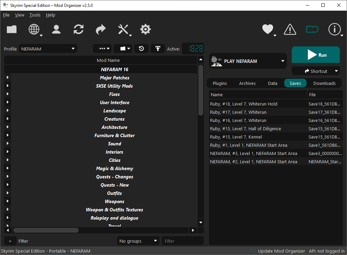Expand the Fixes separator
The width and height of the screenshot is (347, 255).
click(x=8, y=94)
